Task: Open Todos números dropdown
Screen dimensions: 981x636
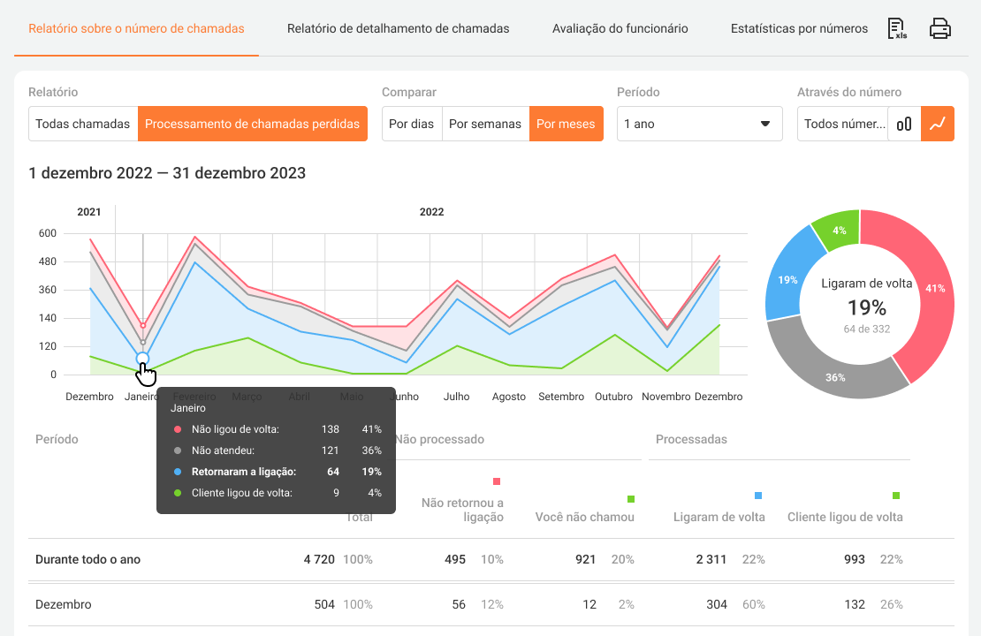Action: tap(843, 124)
